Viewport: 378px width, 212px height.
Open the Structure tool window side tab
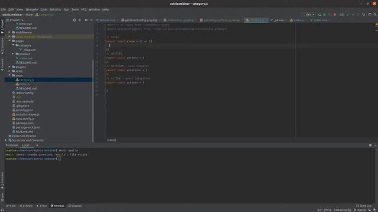pos(2,46)
